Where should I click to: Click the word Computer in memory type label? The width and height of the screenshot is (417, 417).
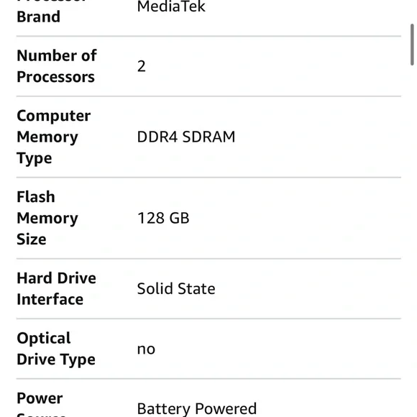(x=54, y=116)
